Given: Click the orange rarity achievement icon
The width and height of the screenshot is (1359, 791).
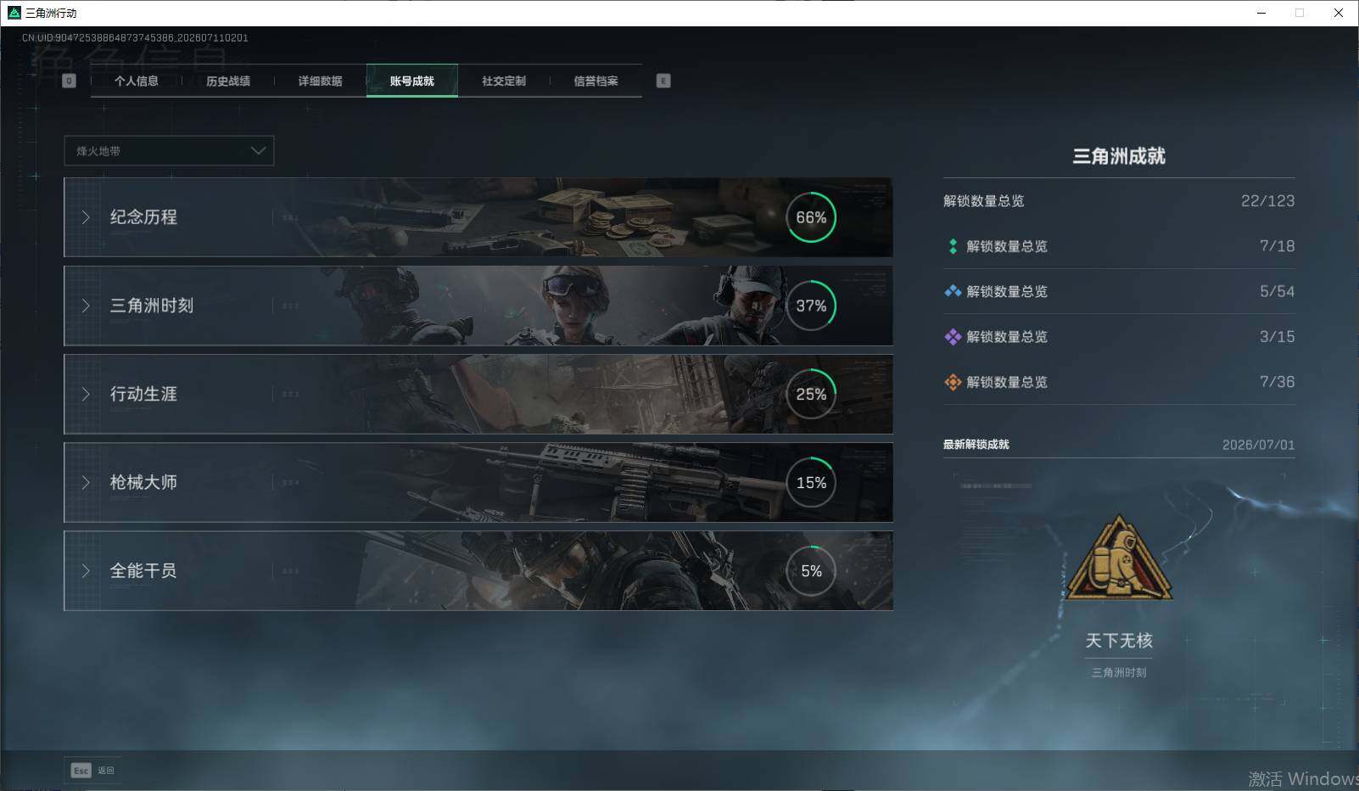Looking at the screenshot, I should tap(953, 382).
